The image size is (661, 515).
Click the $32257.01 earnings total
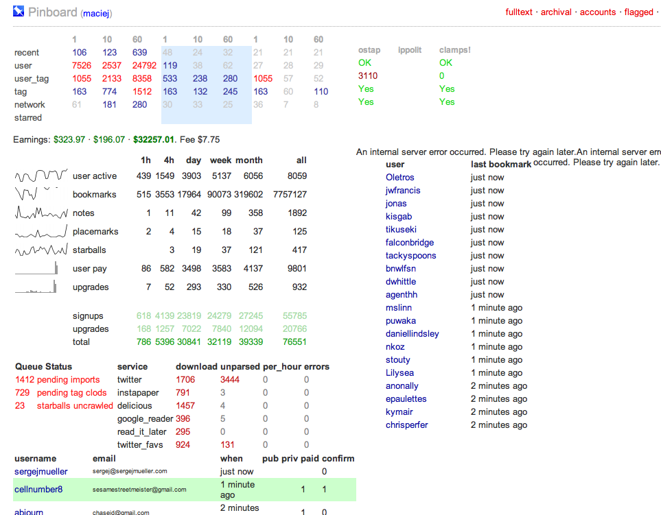[x=154, y=140]
